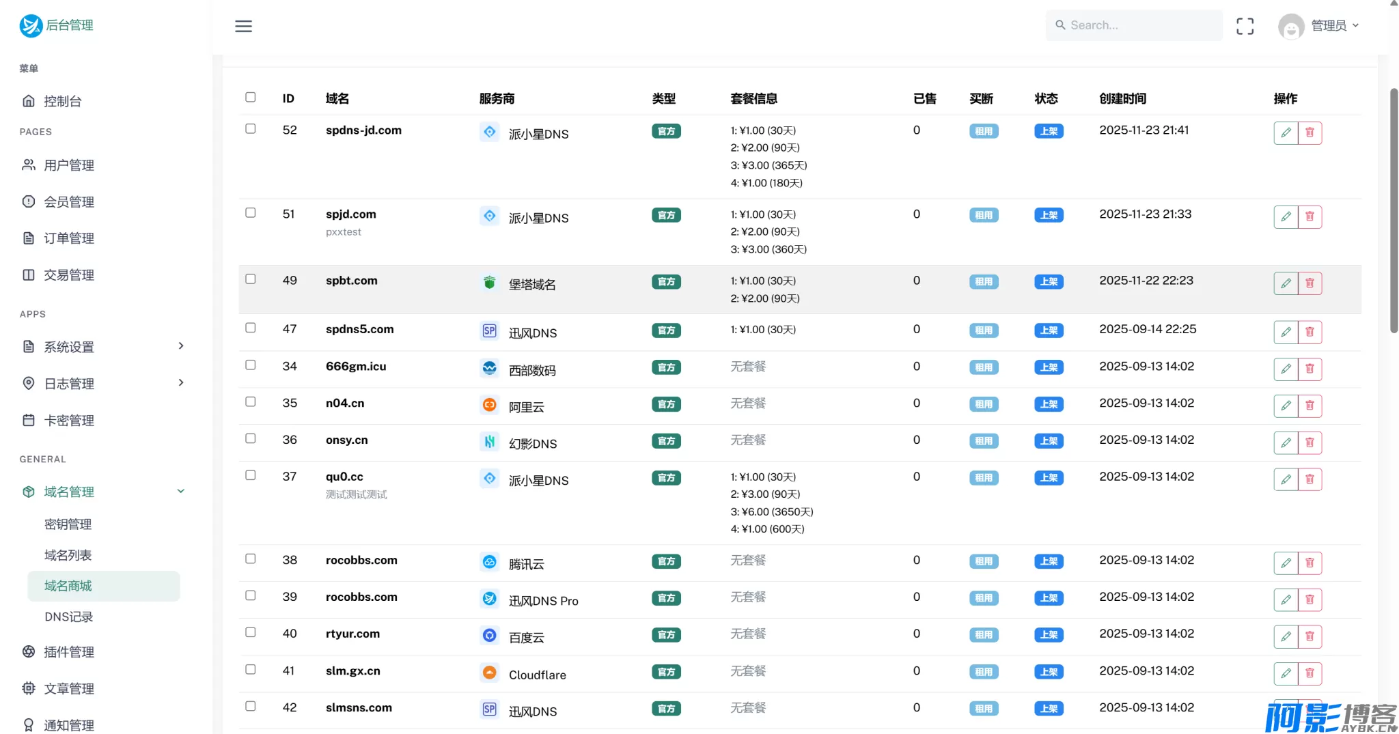The image size is (1399, 734).
Task: Open edit for the qu0.cc row
Action: 1285,479
